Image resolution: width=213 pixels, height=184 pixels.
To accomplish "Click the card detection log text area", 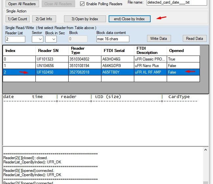I will pyautogui.click(x=106, y=120).
